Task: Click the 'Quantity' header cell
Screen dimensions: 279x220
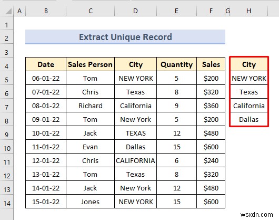Action: 176,64
